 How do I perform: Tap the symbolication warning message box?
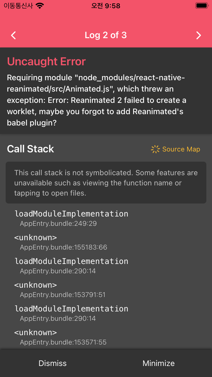tap(106, 183)
